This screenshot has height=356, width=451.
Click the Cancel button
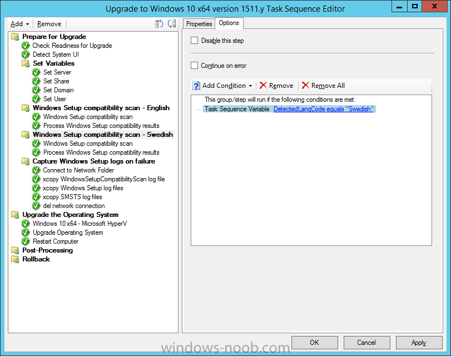tap(366, 343)
